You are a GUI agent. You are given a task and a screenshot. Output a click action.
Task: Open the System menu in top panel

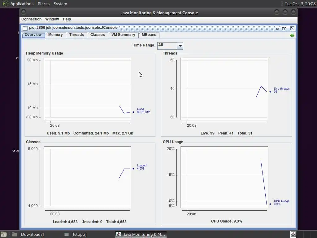click(x=60, y=4)
